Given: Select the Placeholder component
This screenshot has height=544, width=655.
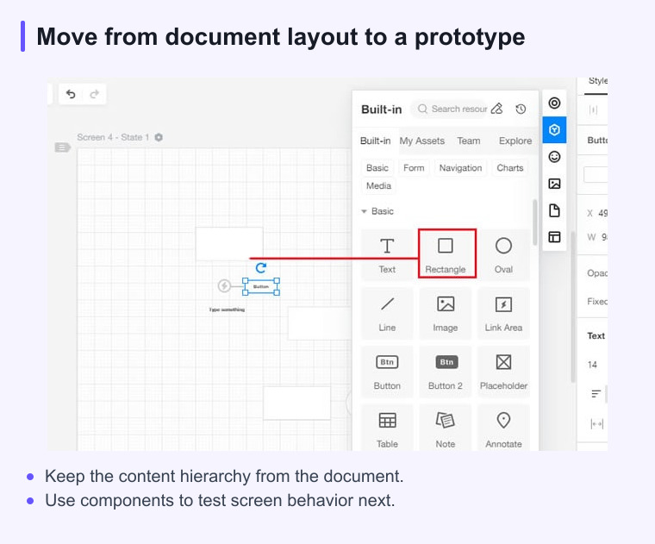Looking at the screenshot, I should tap(503, 371).
